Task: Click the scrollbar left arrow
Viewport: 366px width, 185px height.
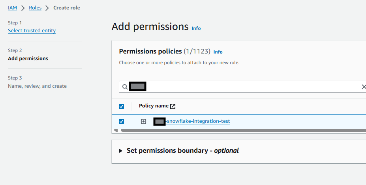Action: 116,131
